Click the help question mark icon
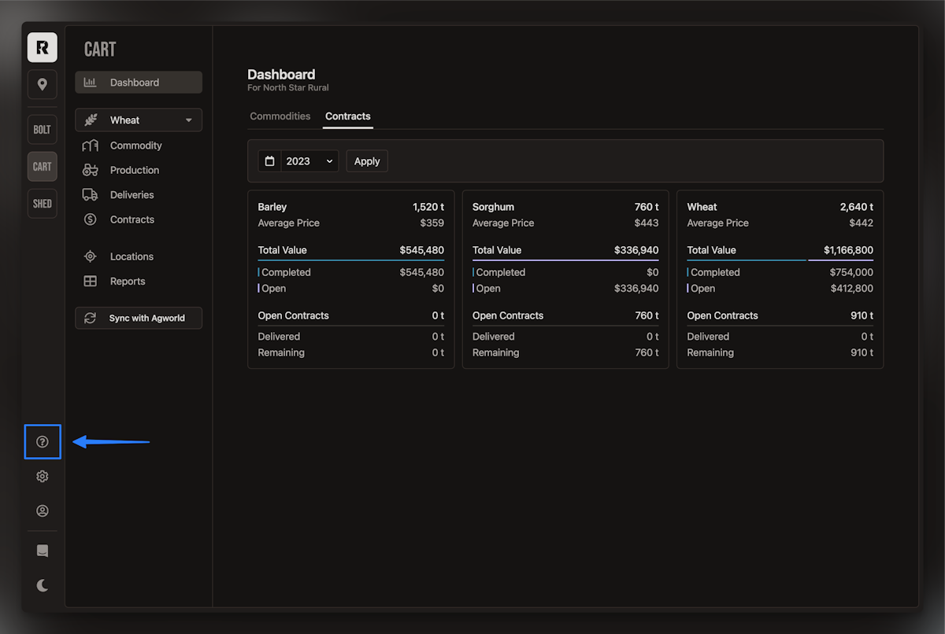 coord(43,442)
